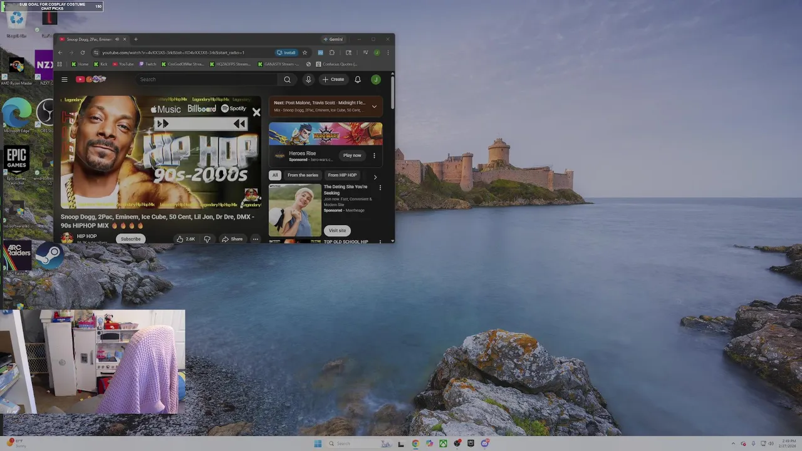Go back in Chrome browser

[x=60, y=53]
